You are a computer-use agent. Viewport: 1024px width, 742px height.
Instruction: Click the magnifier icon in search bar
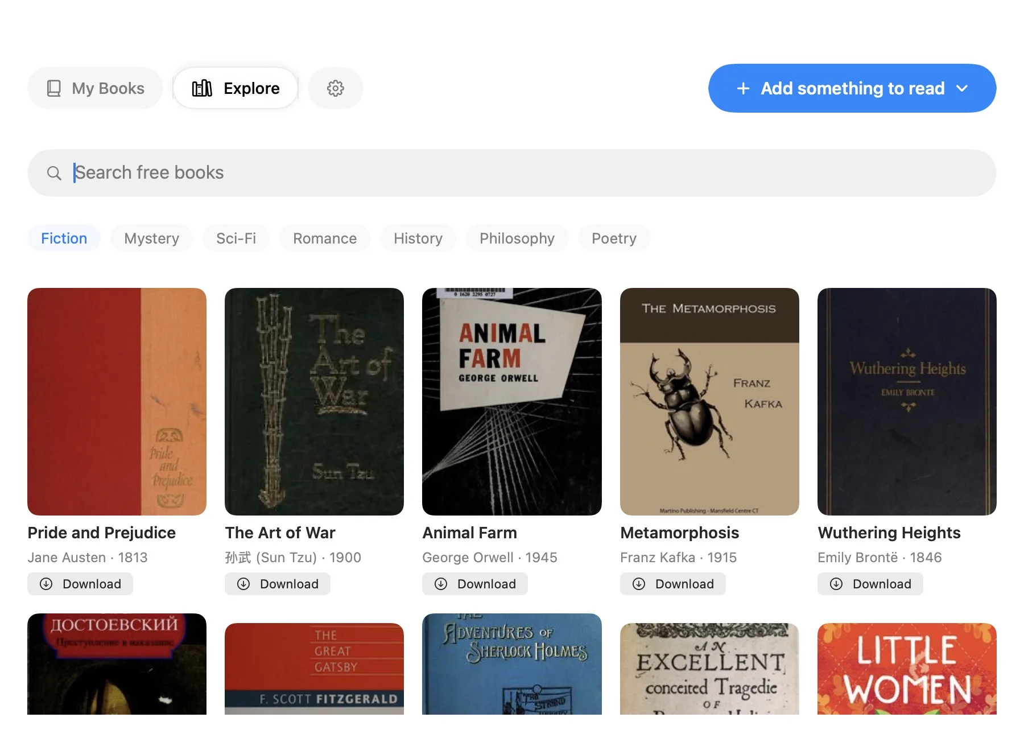(54, 173)
